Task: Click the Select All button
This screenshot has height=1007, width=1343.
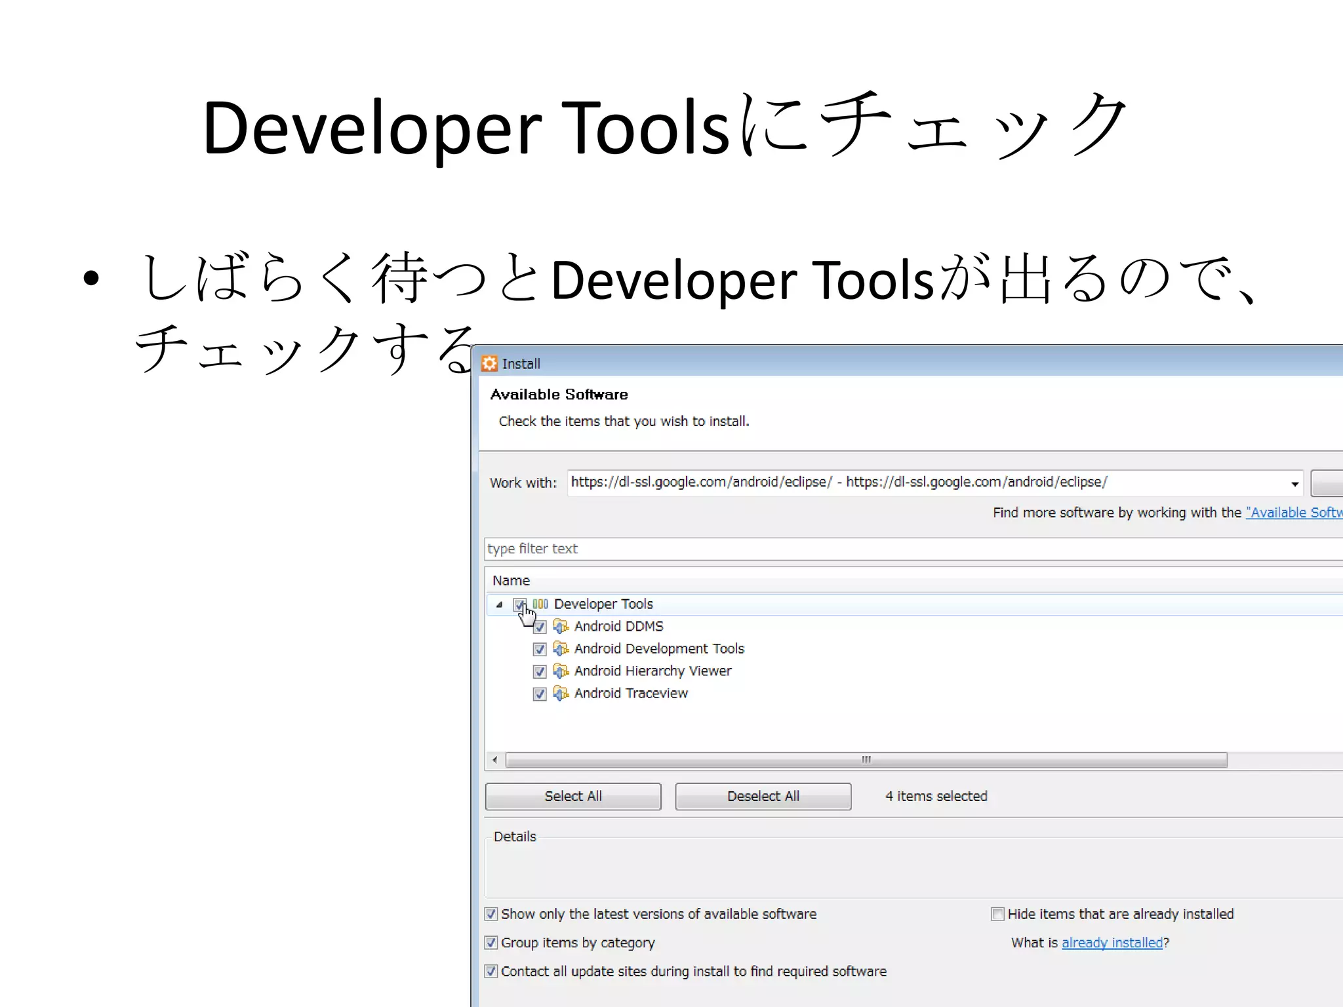Action: pyautogui.click(x=573, y=797)
